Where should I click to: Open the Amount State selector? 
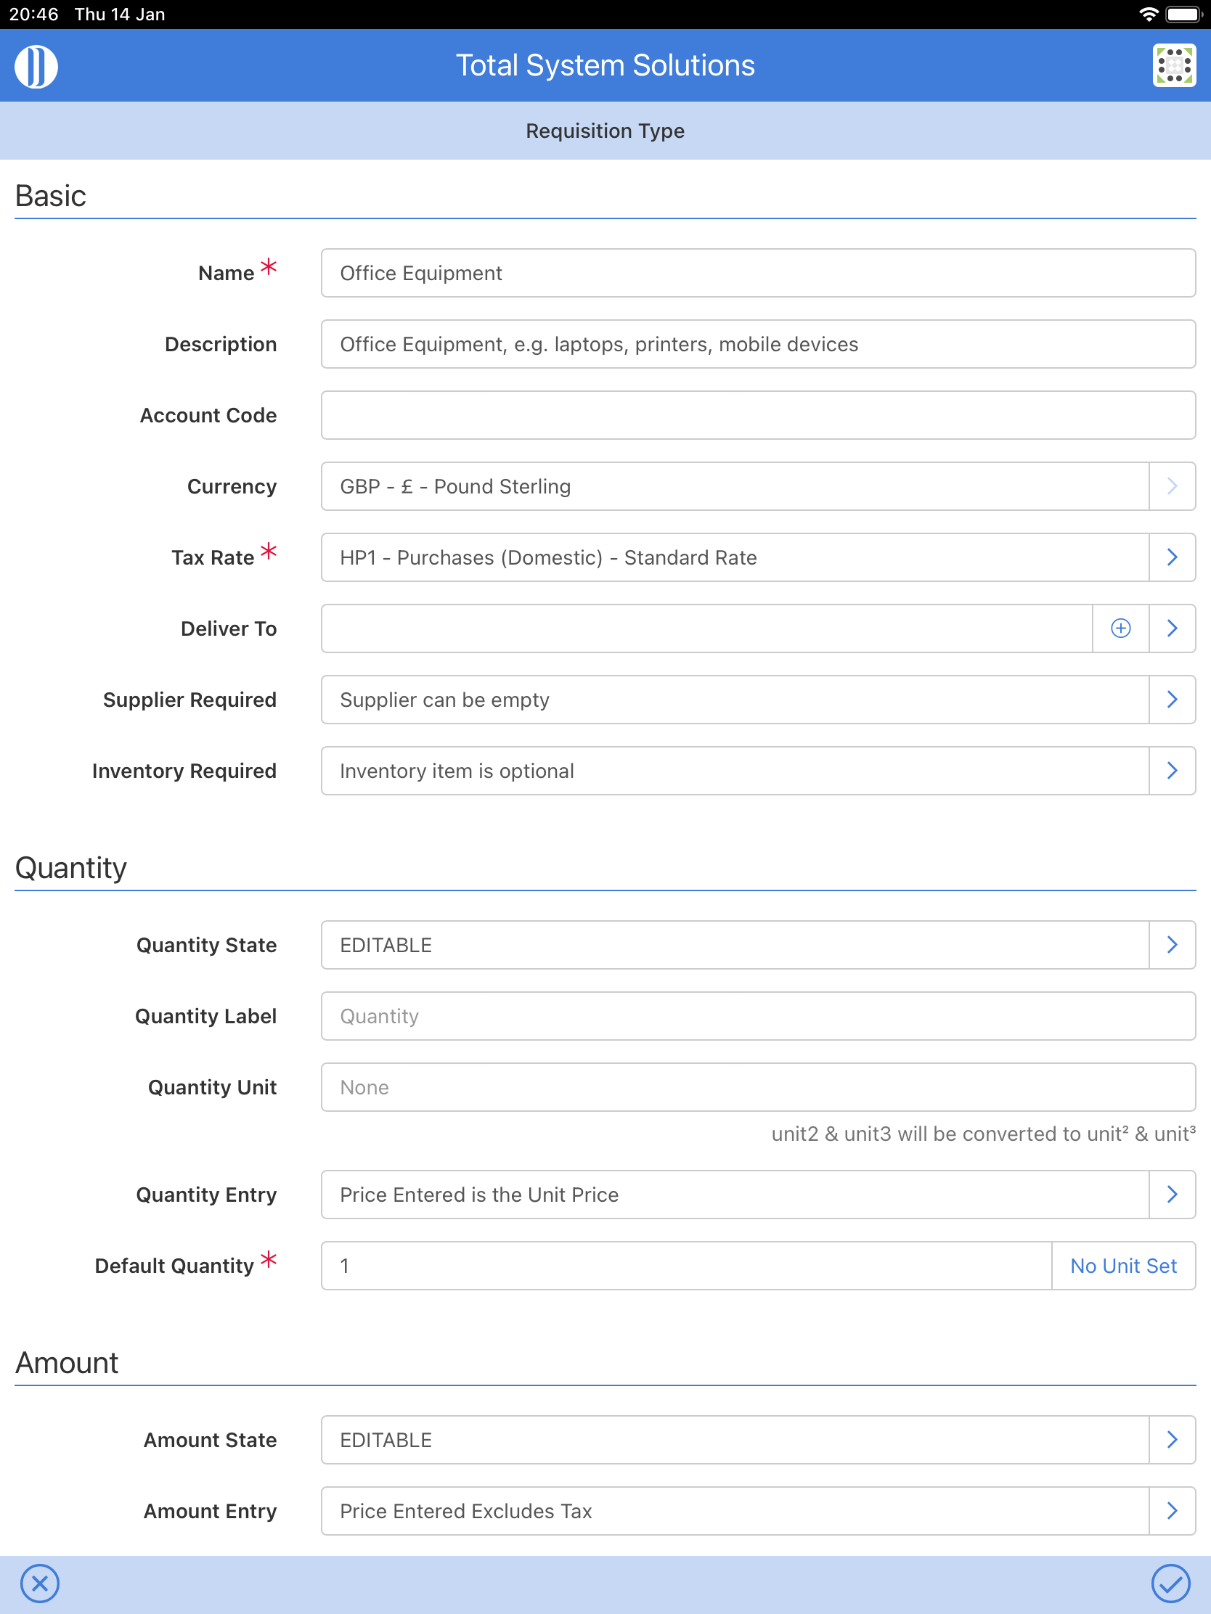point(1173,1440)
